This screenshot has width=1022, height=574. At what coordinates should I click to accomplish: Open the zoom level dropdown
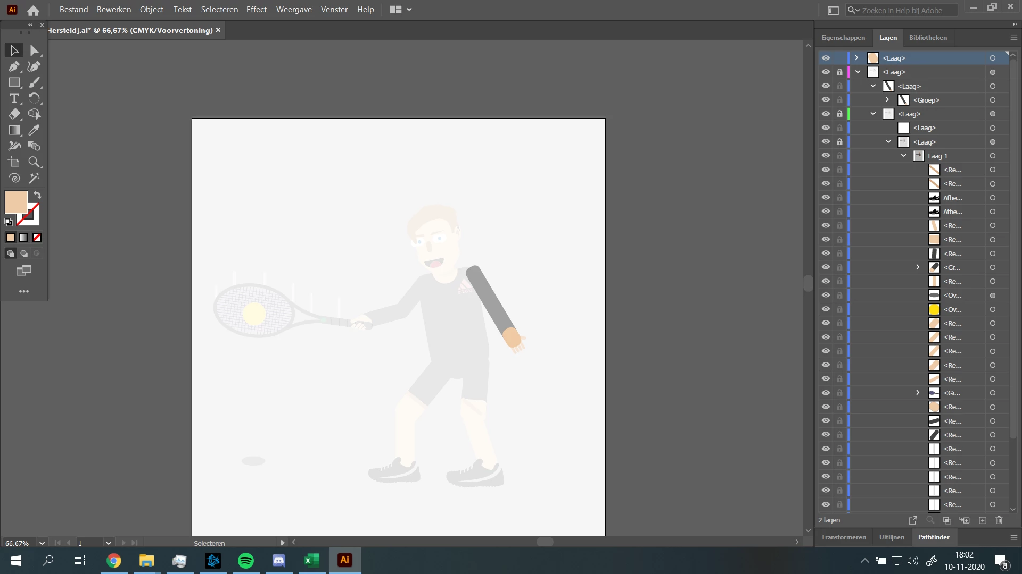[x=42, y=543]
